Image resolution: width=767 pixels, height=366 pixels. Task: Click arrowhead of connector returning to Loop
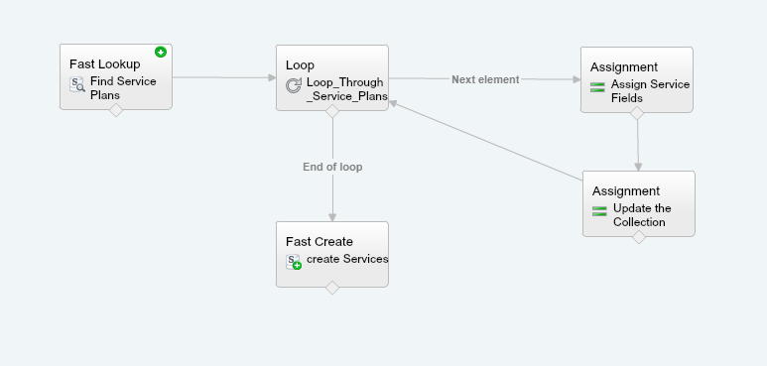(x=393, y=103)
